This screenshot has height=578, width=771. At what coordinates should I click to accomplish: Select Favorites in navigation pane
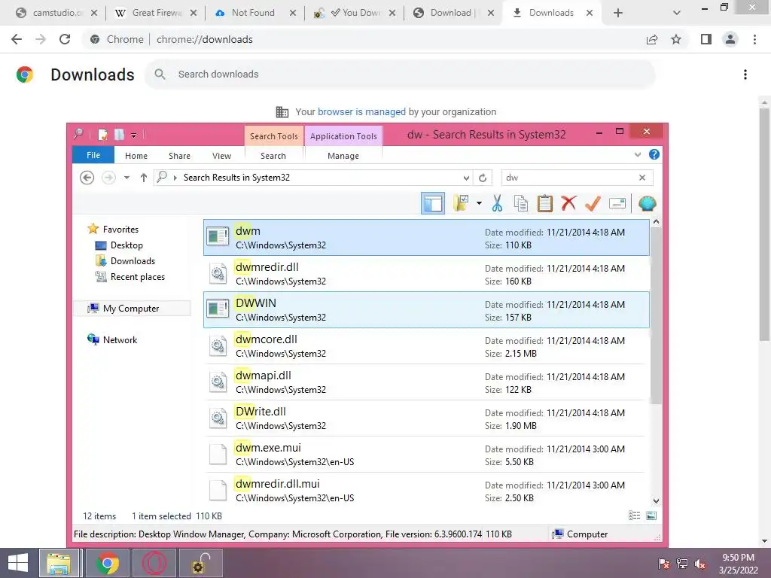[120, 229]
